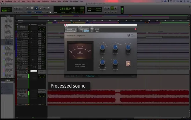Click the Native button in plug-in header
The image size is (191, 120).
click(x=97, y=31)
